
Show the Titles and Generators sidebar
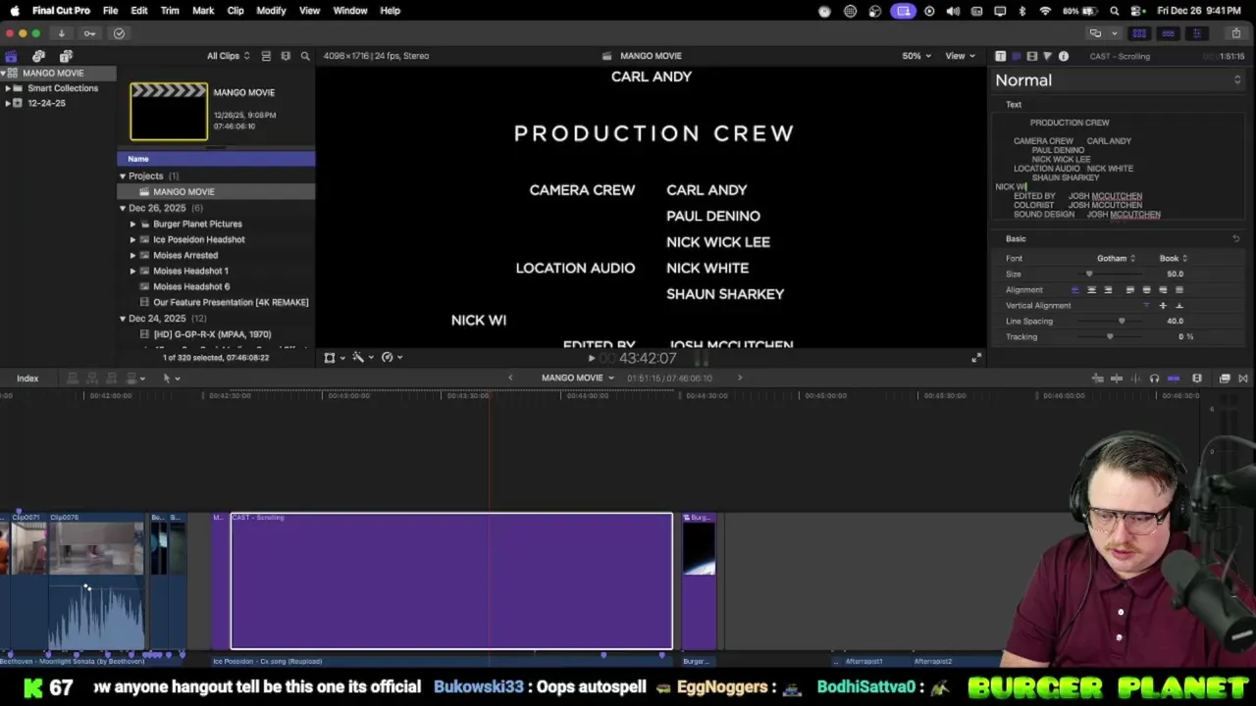66,56
